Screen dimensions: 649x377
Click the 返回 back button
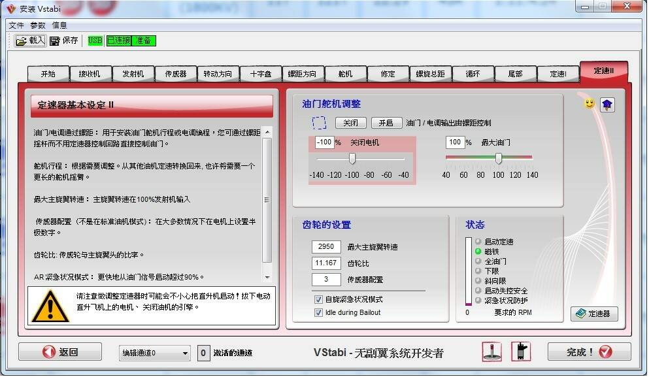tap(60, 352)
